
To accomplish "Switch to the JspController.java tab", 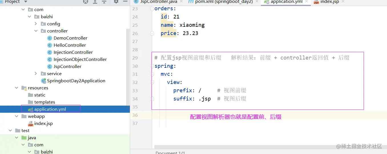I will point(158,2).
